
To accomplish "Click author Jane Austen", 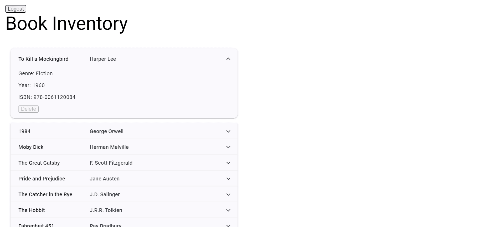I will coord(105,179).
